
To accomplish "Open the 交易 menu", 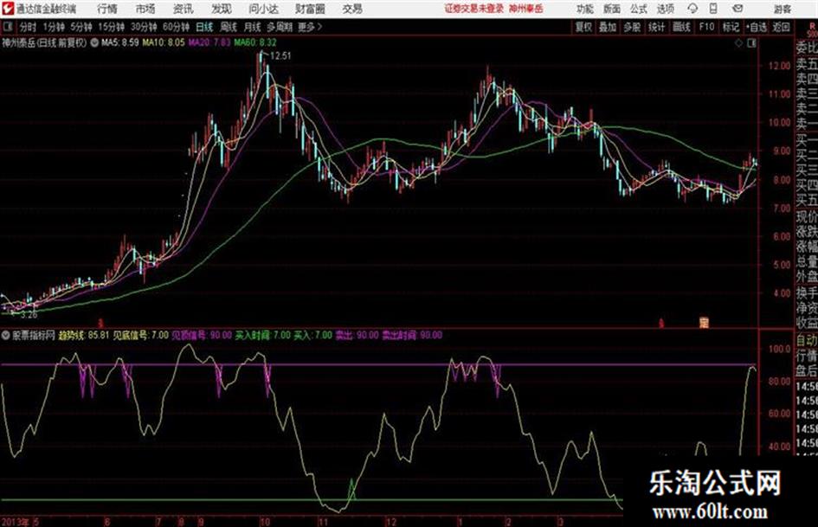I will pos(352,9).
